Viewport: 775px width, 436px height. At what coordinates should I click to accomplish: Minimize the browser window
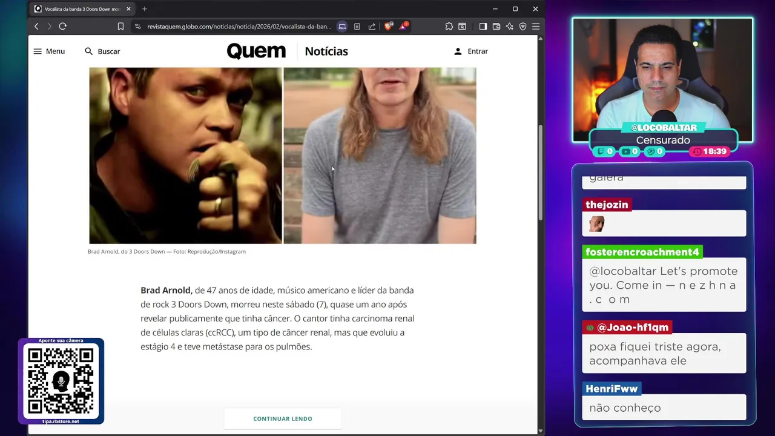[495, 9]
